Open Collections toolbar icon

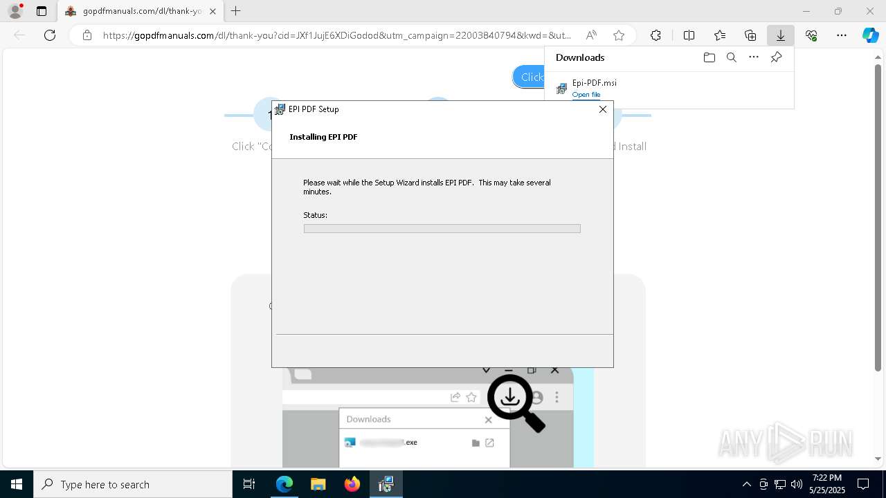point(750,35)
